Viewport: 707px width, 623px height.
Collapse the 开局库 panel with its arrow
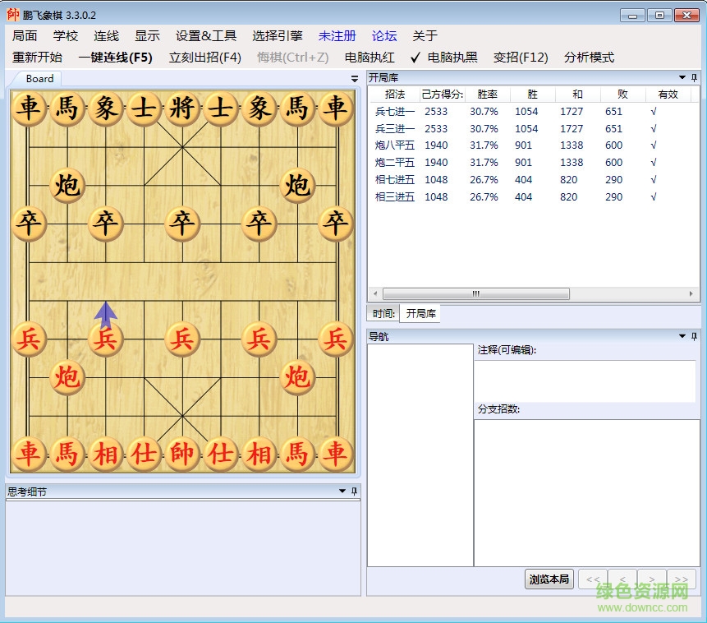(x=682, y=77)
